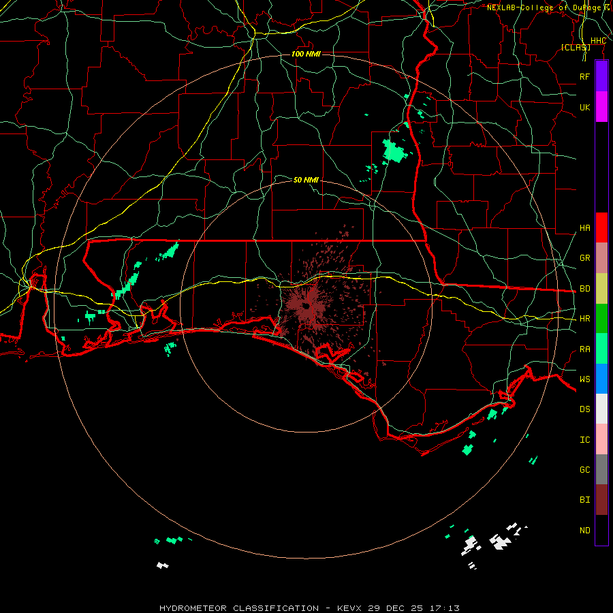613x613 pixels.
Task: Click the 'WS' legend label
Action: 584,379
